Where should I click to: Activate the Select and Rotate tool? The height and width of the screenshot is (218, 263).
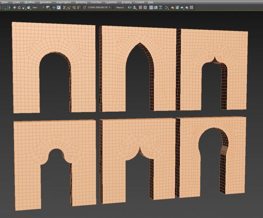19,7
